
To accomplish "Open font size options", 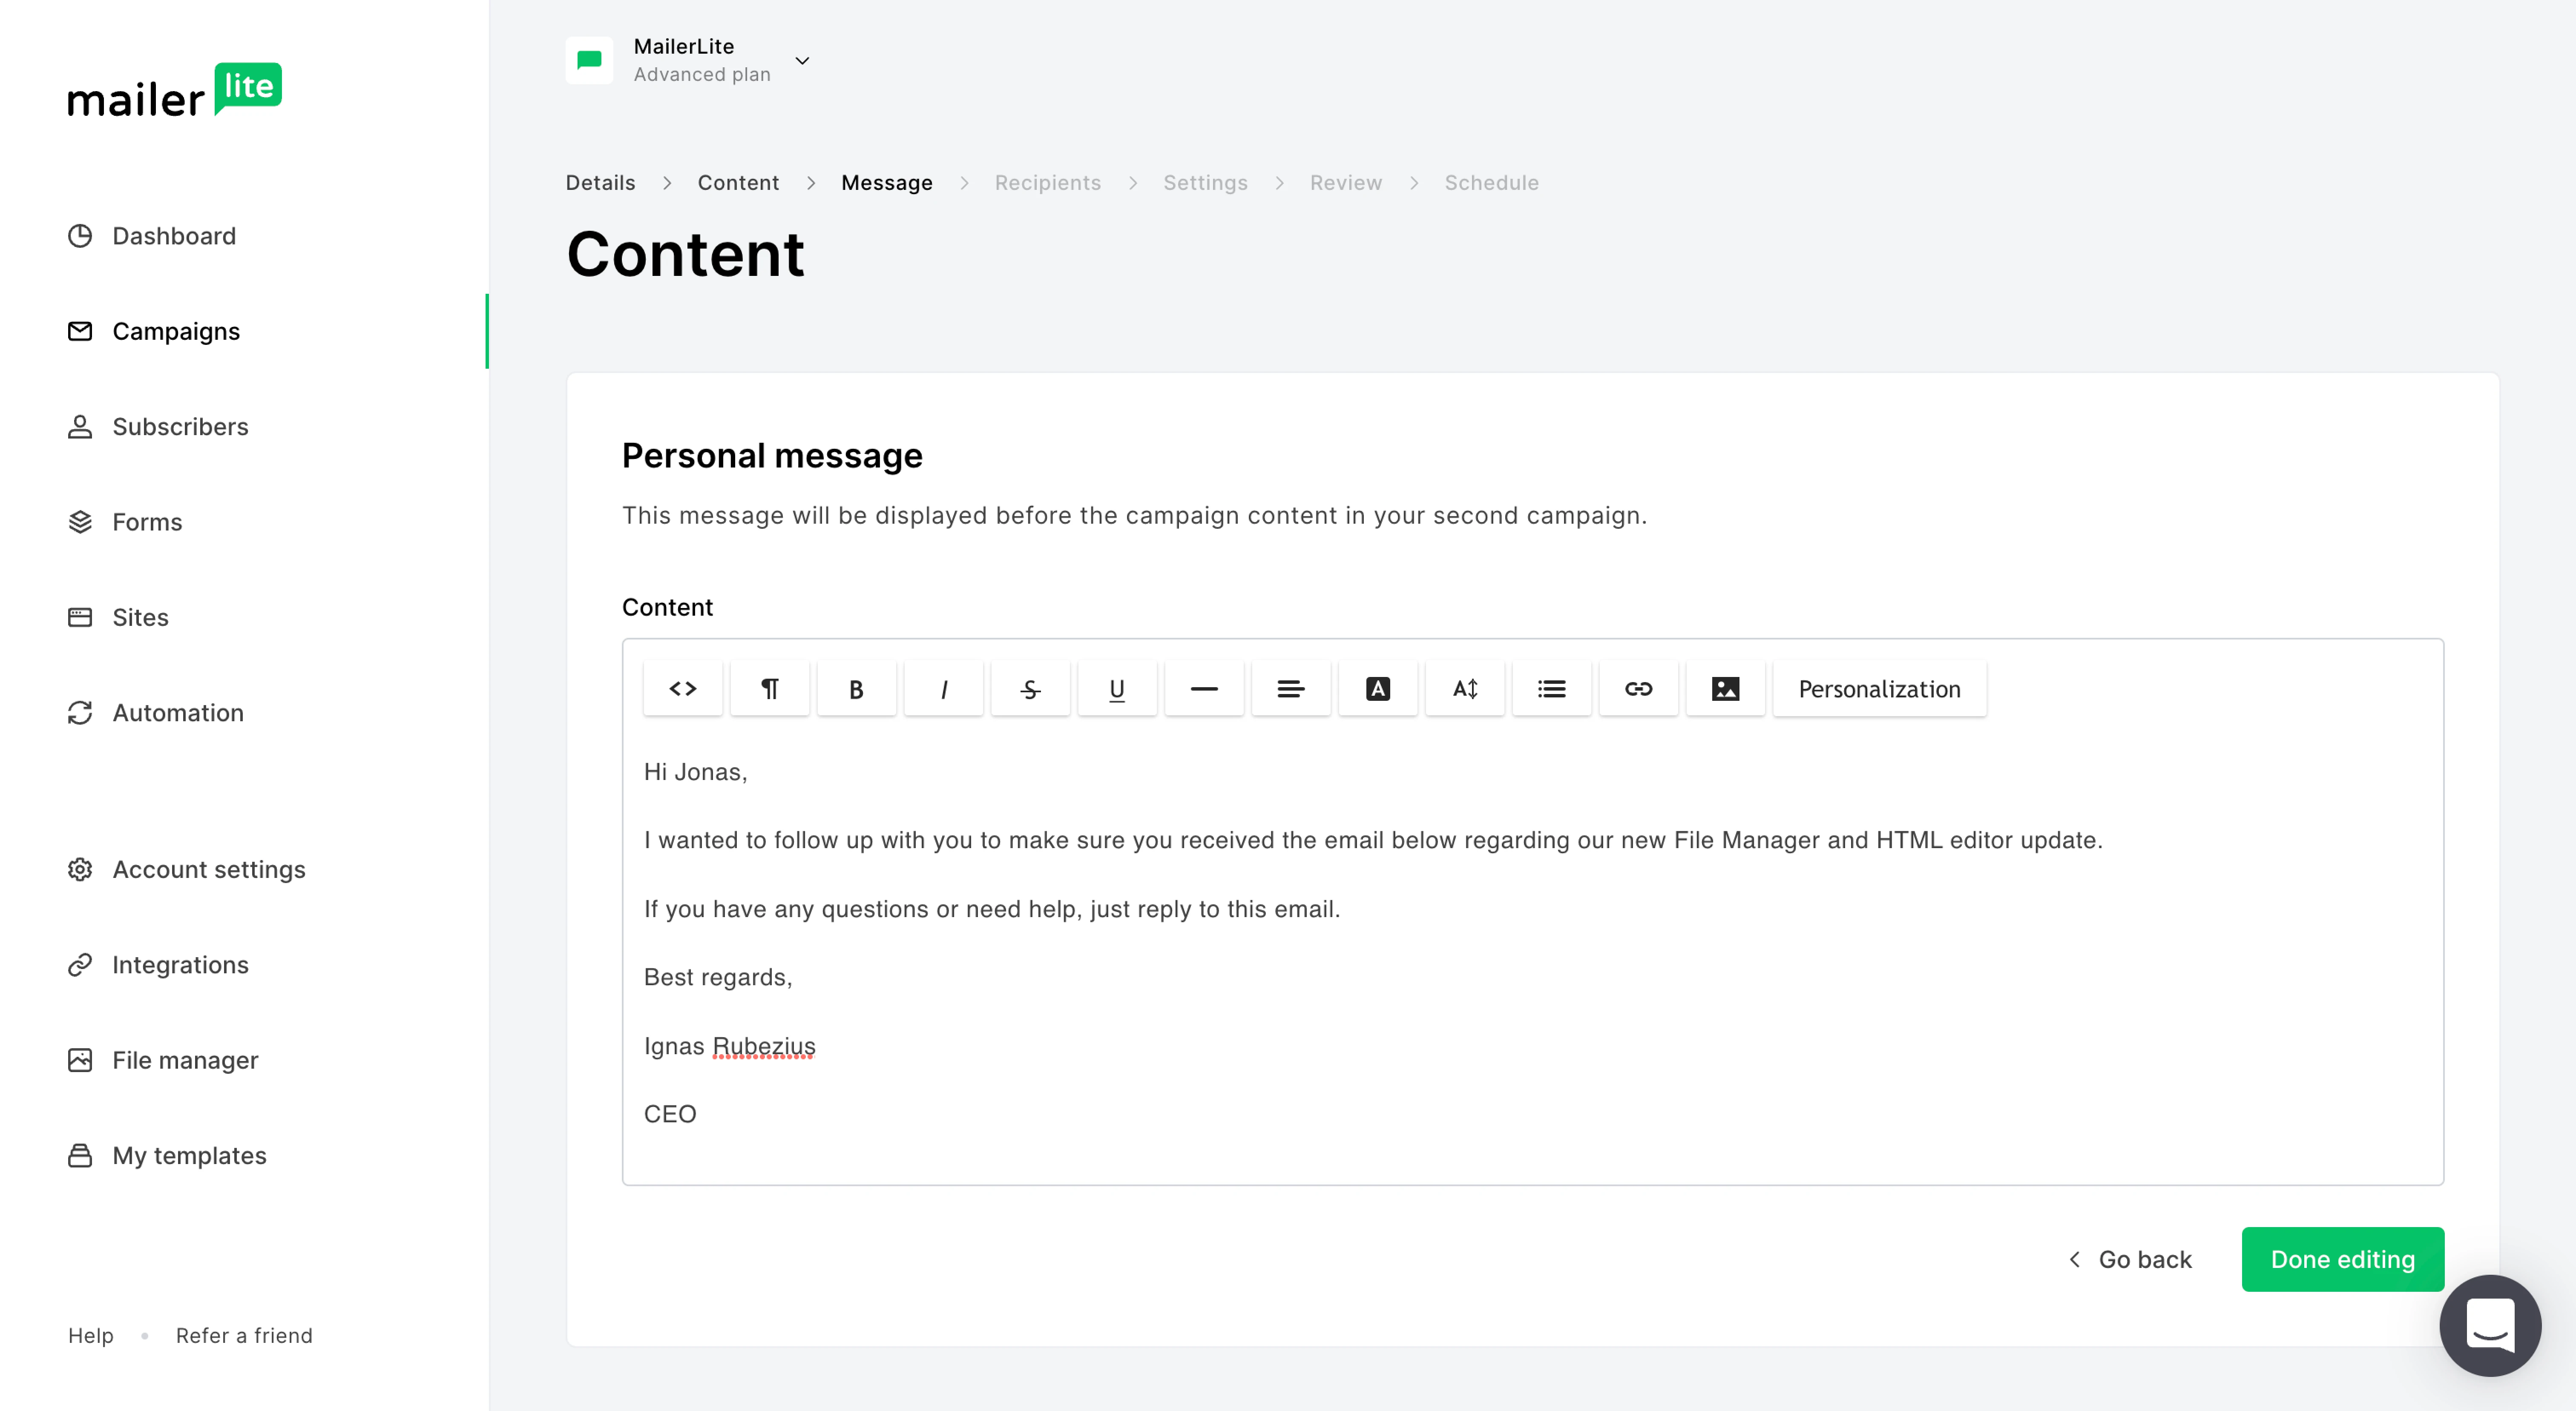I will [x=1465, y=688].
